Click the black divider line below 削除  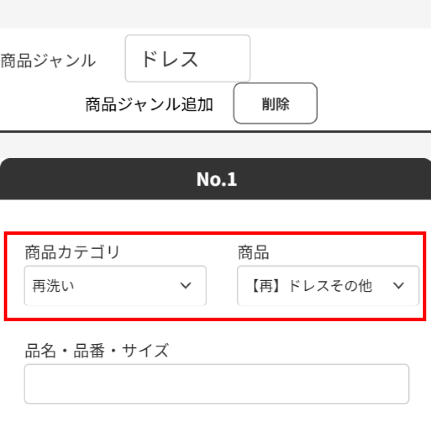click(x=215, y=132)
